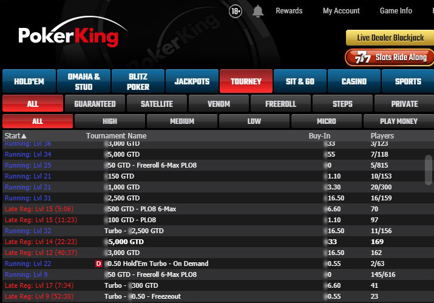This screenshot has height=303, width=434.
Task: Open the Rewards menu
Action: click(289, 11)
